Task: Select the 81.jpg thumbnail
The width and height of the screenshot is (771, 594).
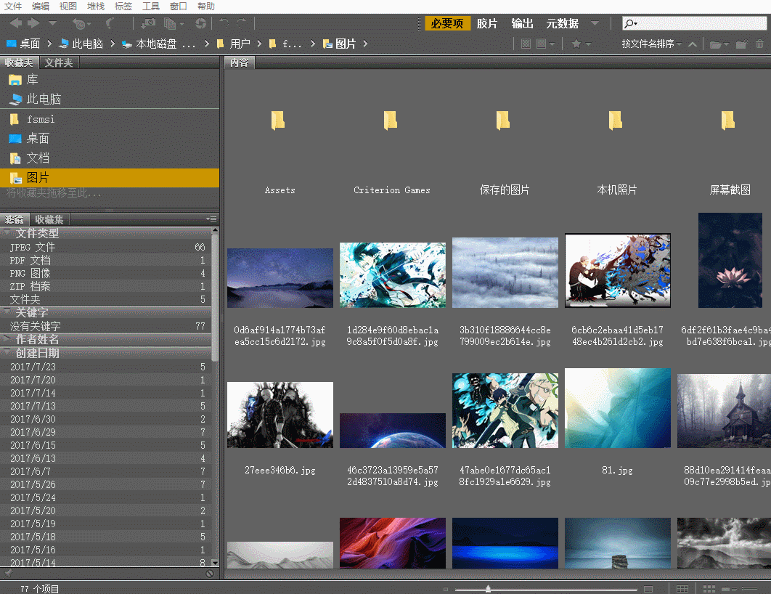Action: [617, 408]
